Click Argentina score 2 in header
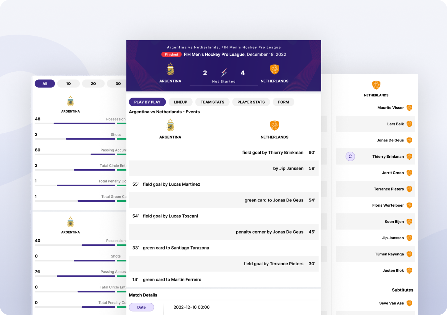 [205, 73]
